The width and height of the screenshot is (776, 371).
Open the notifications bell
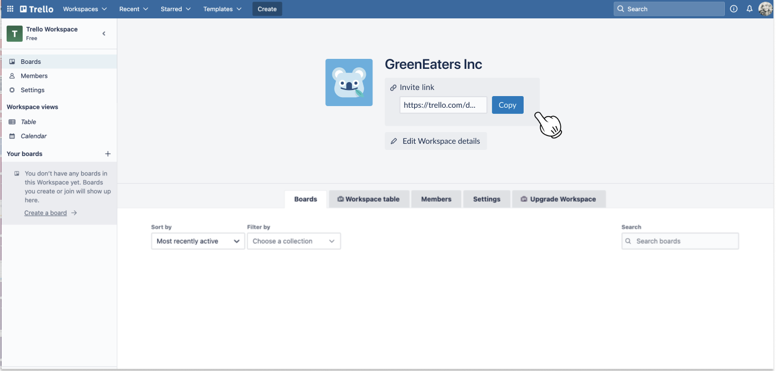point(749,9)
